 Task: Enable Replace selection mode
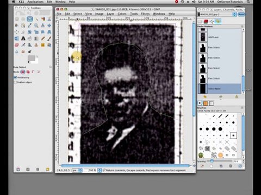point(23,72)
